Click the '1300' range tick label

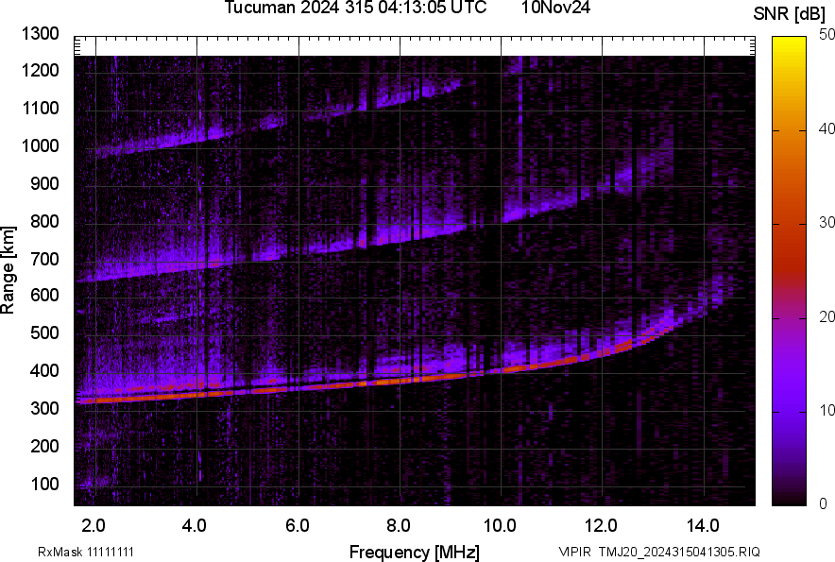(40, 34)
